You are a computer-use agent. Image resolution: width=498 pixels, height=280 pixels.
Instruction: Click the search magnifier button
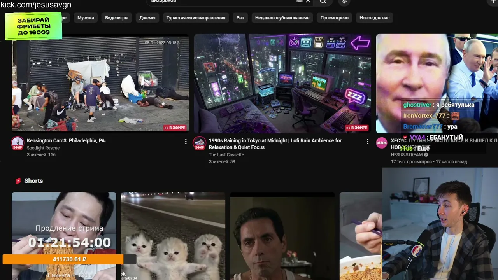tap(323, 2)
